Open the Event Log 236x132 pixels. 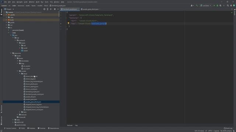pos(228,128)
